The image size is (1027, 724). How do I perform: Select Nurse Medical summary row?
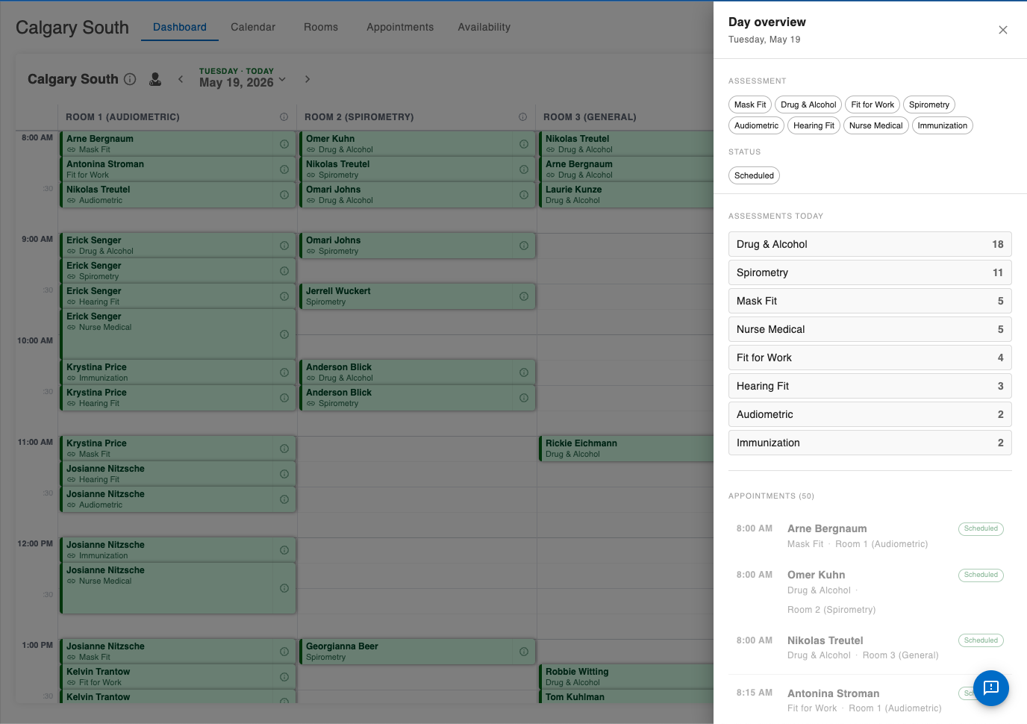pyautogui.click(x=870, y=329)
